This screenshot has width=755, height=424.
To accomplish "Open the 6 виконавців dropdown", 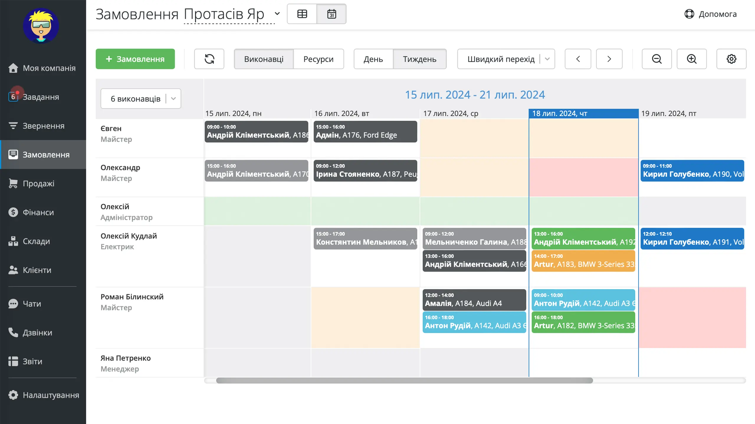I will (141, 99).
